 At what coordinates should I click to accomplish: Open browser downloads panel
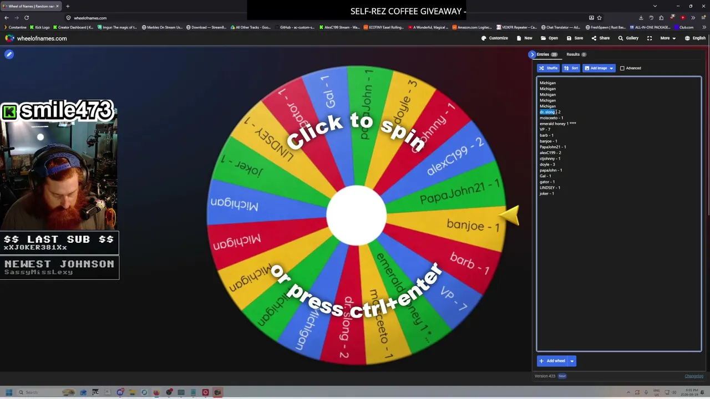641,18
